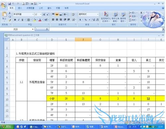Screen dimensions: 166x129
Task: Align text right in the cell
Action: [x=60, y=19]
